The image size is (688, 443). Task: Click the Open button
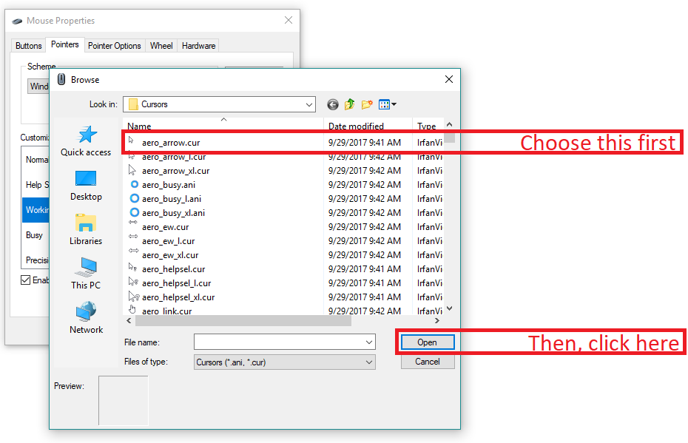[x=428, y=342]
